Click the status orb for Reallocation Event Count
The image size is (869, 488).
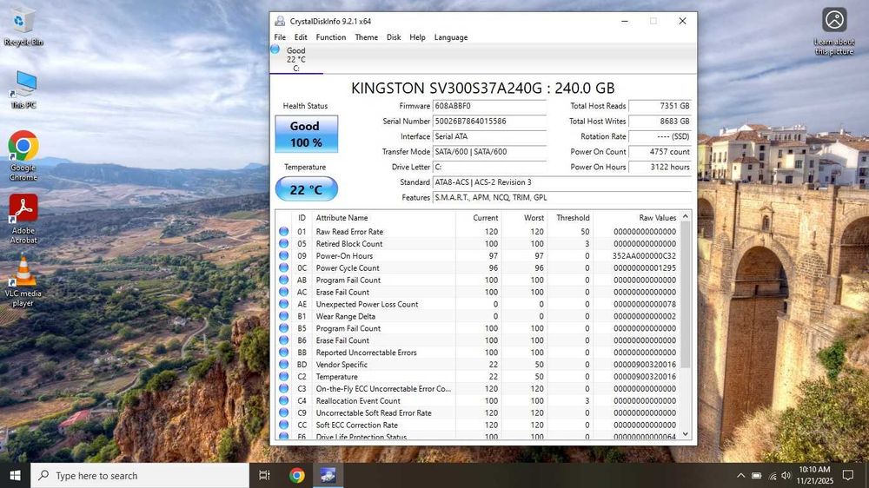284,401
